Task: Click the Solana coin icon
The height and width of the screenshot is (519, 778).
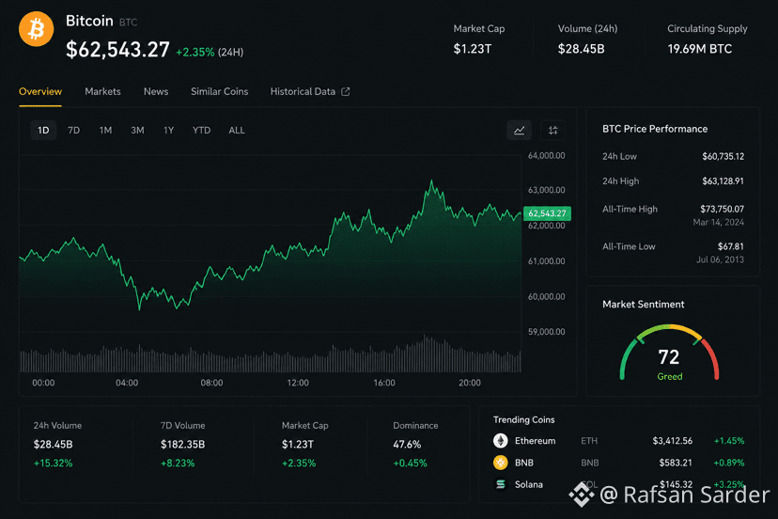Action: (500, 483)
